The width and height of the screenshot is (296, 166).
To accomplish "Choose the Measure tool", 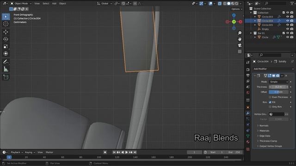I will tap(6, 69).
